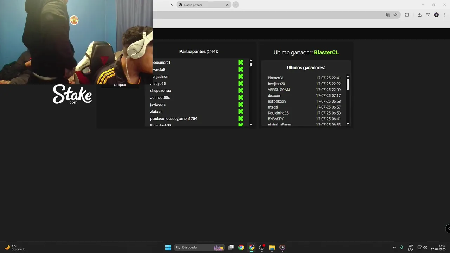
Task: Click the winners list up arrow
Action: click(x=348, y=77)
